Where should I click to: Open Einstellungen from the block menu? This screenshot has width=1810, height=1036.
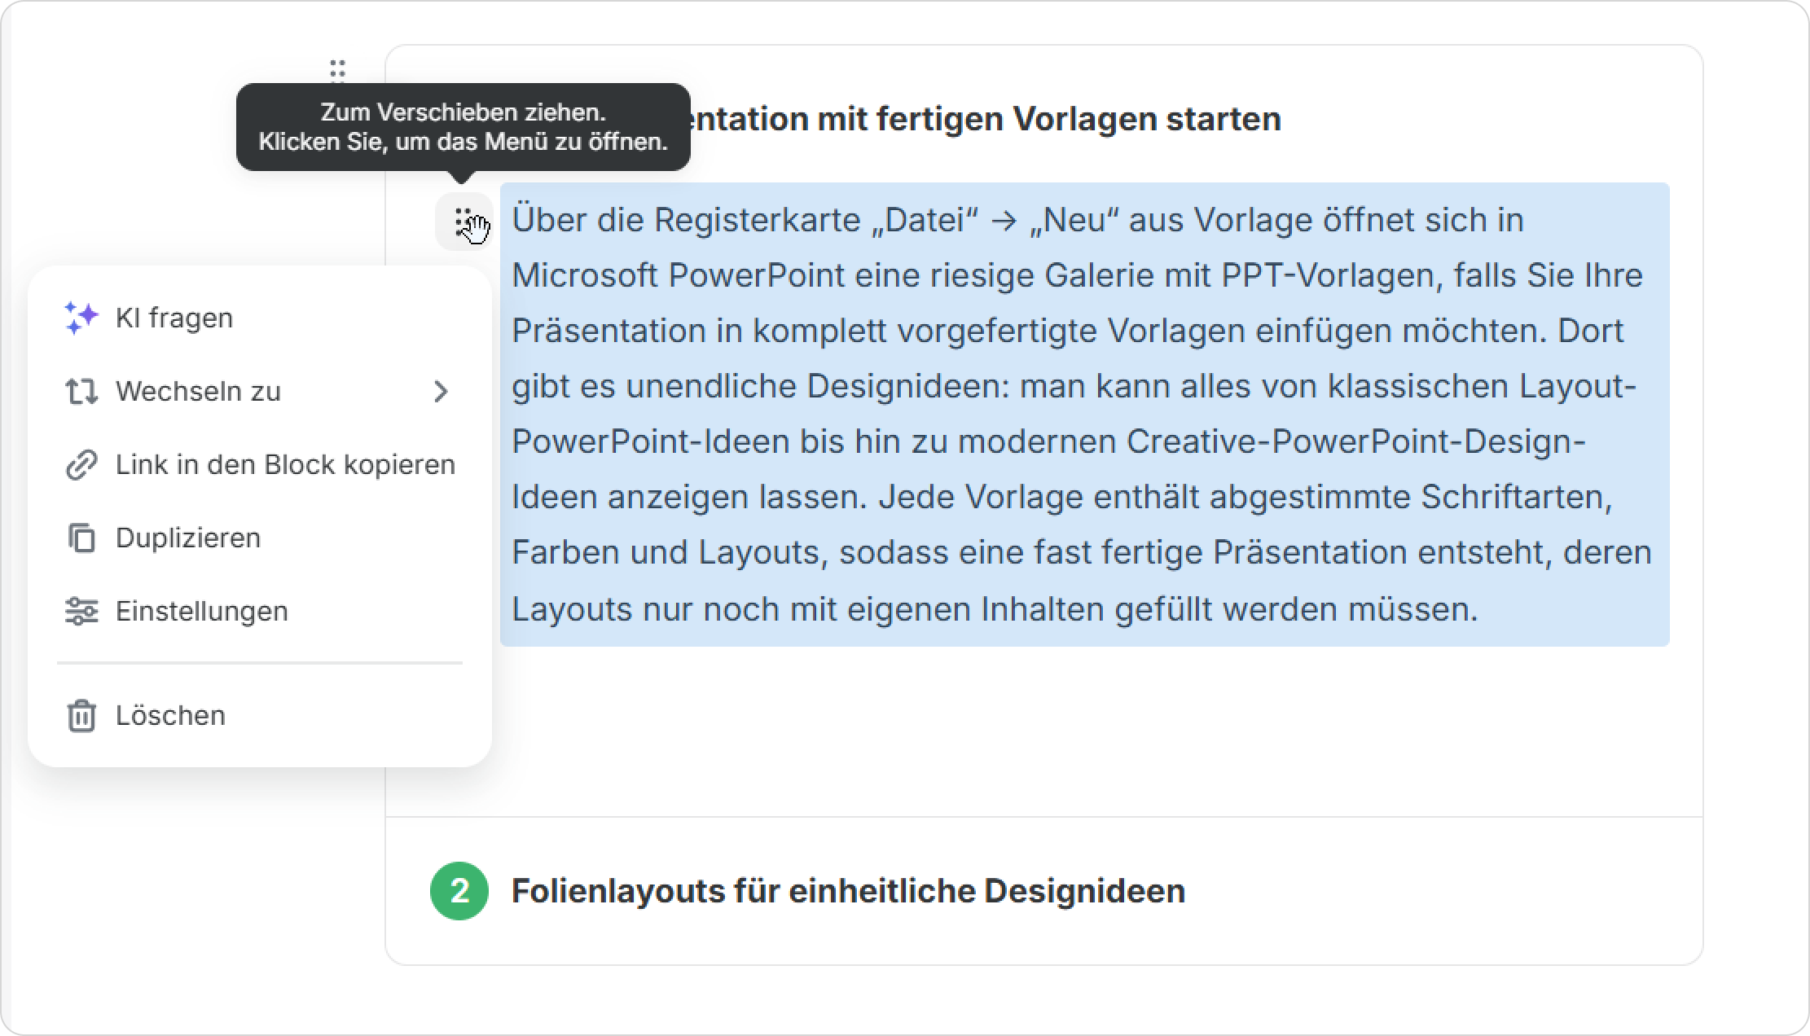pyautogui.click(x=202, y=612)
